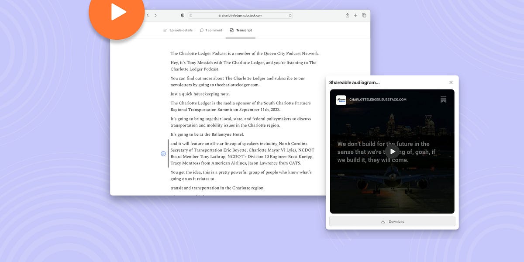Screen dimensions: 524x262
Task: Click the privacy shield icon in toolbar
Action: tap(183, 15)
